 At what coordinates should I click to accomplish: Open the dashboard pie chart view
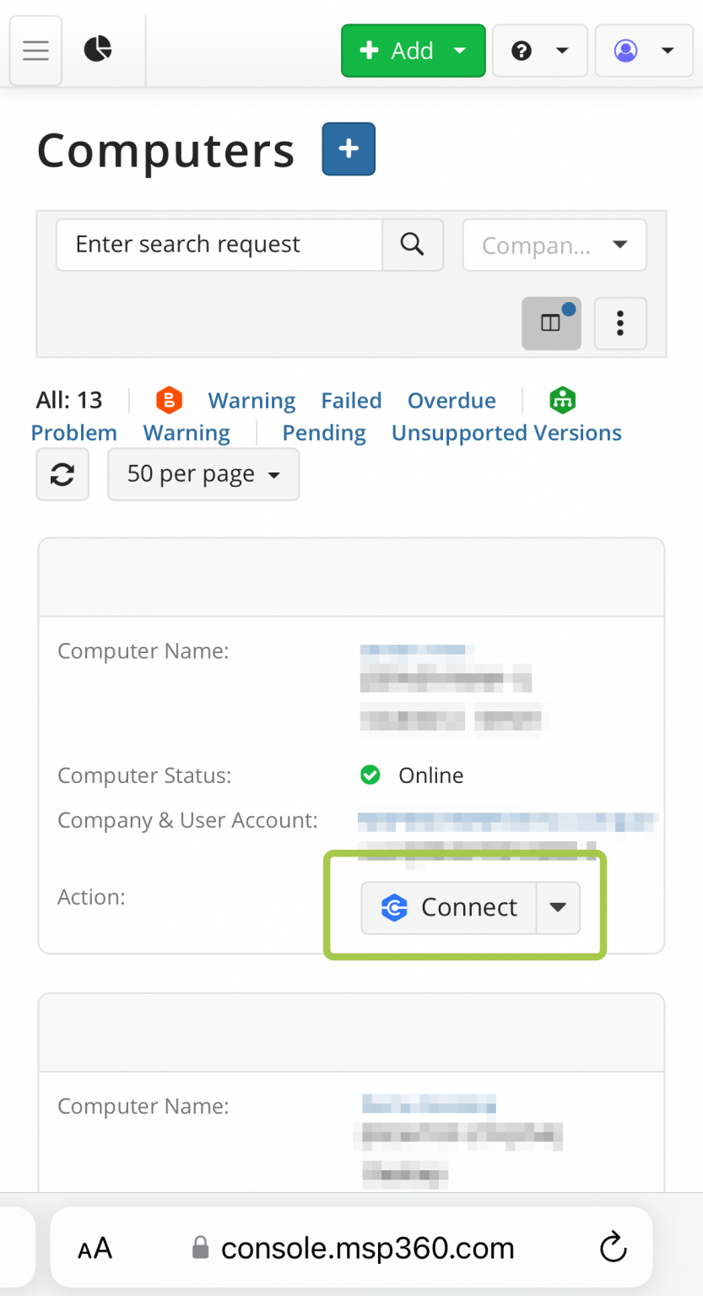point(98,50)
